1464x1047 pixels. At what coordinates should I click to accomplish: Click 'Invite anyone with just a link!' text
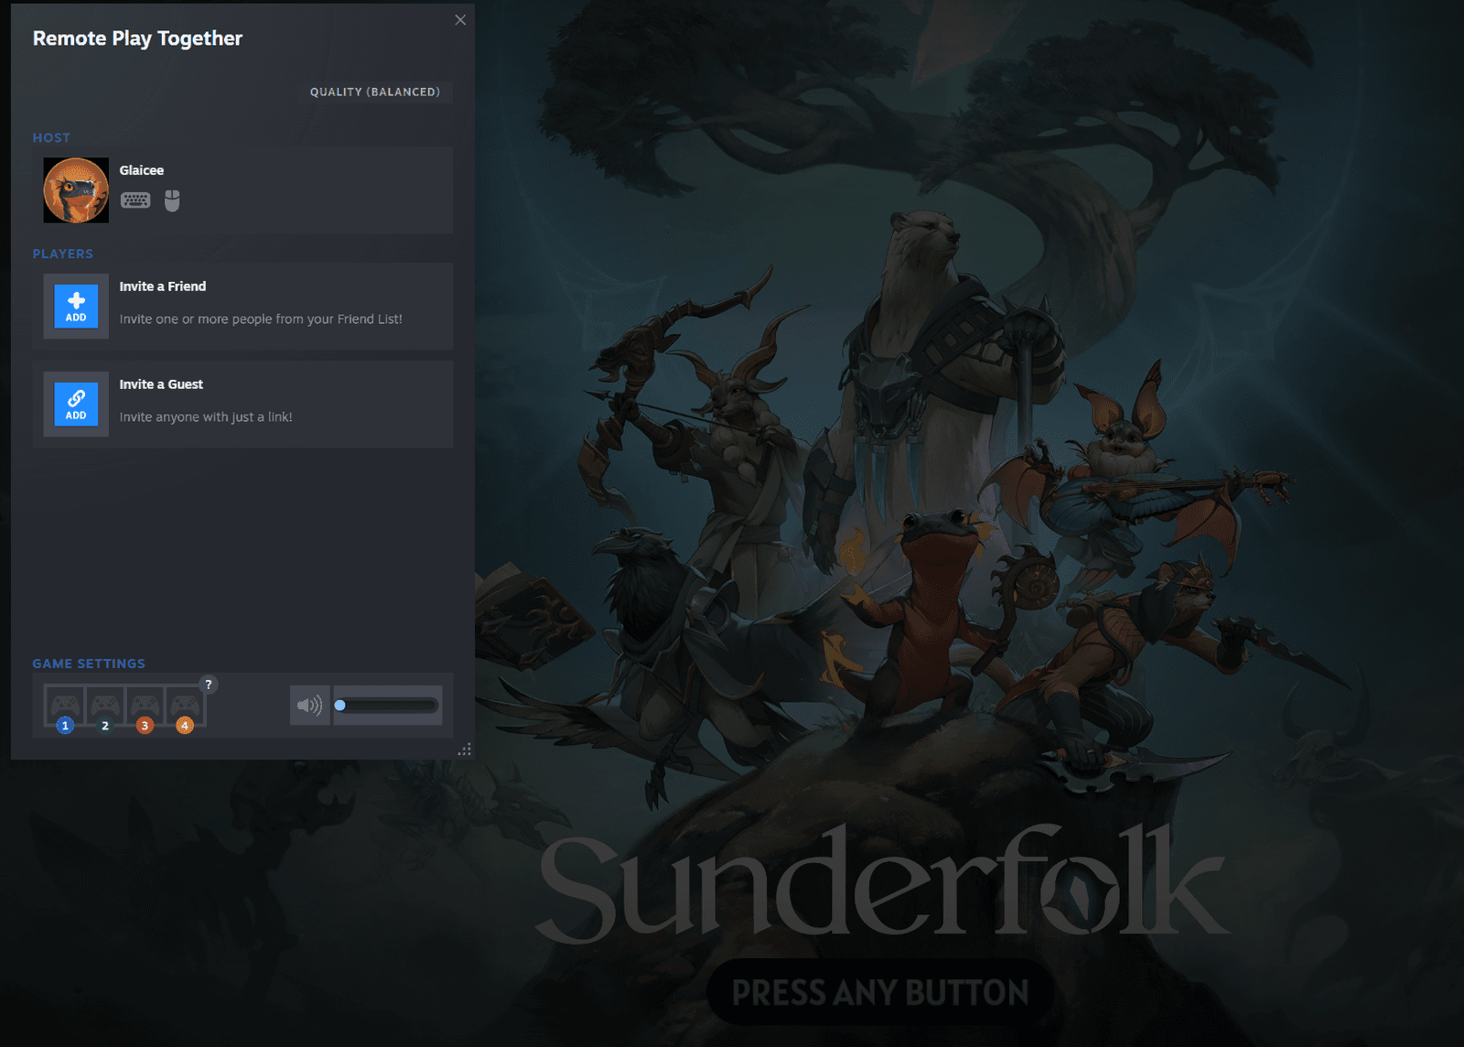point(206,417)
